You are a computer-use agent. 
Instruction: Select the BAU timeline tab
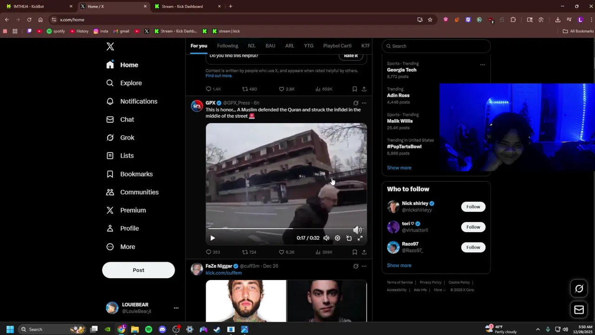coord(270,46)
